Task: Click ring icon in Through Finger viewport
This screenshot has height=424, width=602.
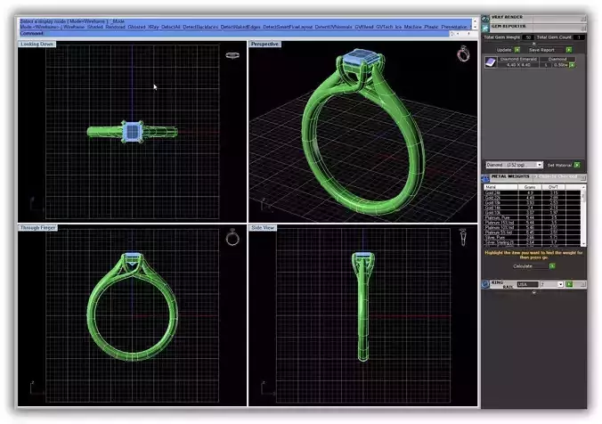Action: pos(232,237)
